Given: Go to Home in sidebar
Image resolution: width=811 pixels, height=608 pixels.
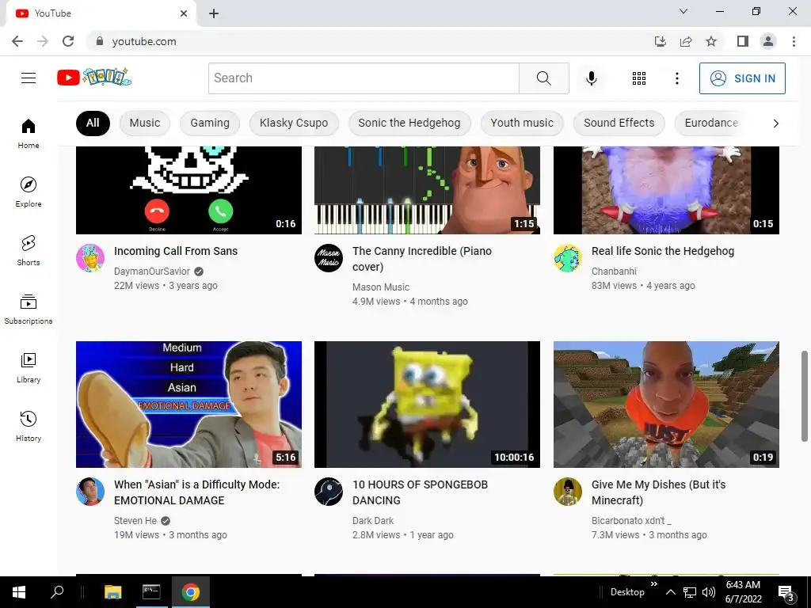Looking at the screenshot, I should (29, 134).
